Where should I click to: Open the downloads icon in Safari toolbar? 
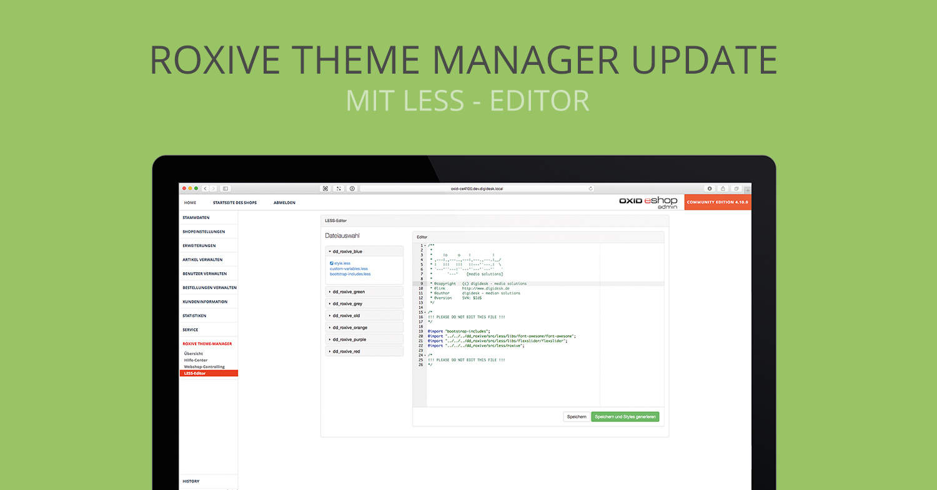(x=710, y=188)
